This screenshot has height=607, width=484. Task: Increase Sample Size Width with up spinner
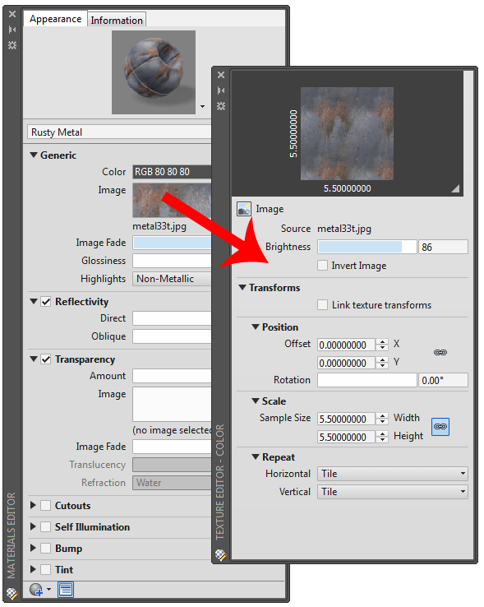(x=382, y=415)
